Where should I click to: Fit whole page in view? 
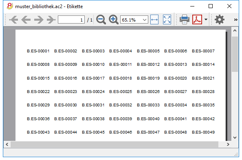[x=167, y=19]
